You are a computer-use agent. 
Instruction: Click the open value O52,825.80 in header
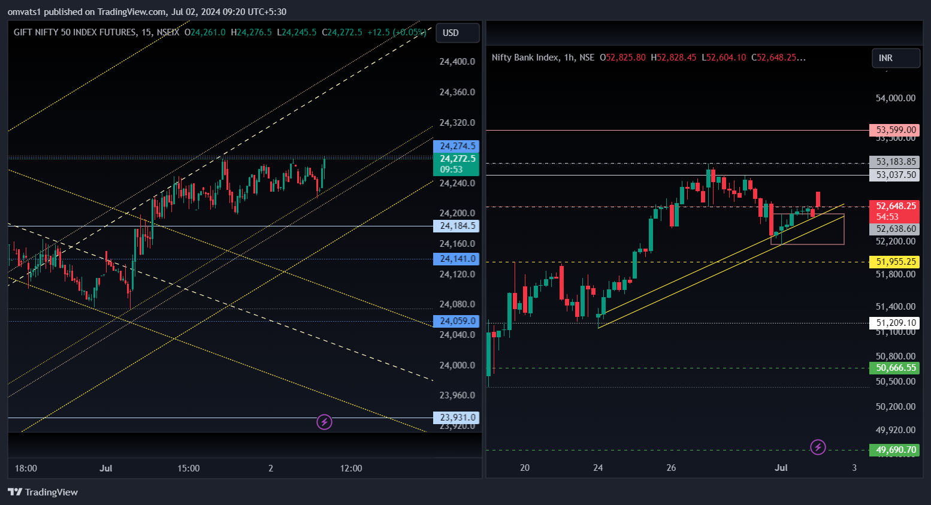(622, 58)
